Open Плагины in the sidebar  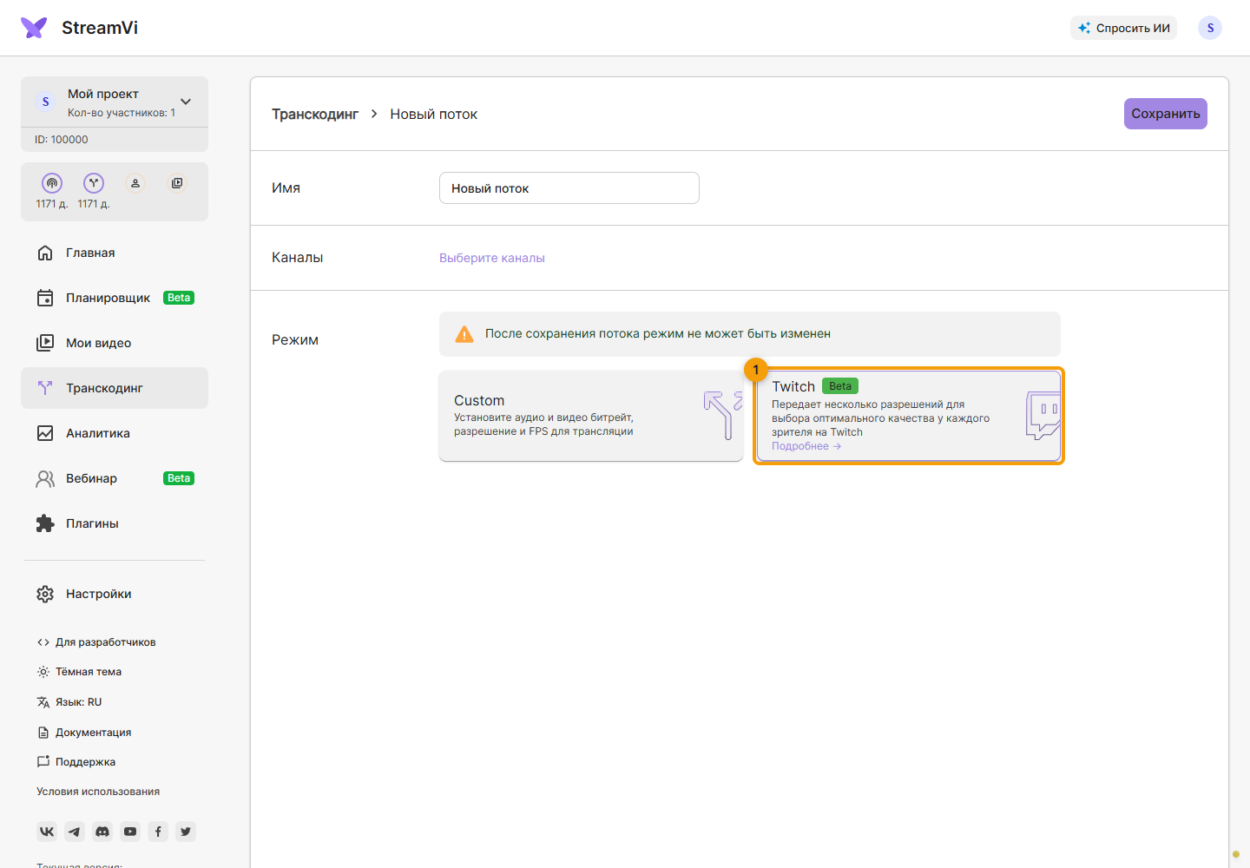(x=115, y=523)
